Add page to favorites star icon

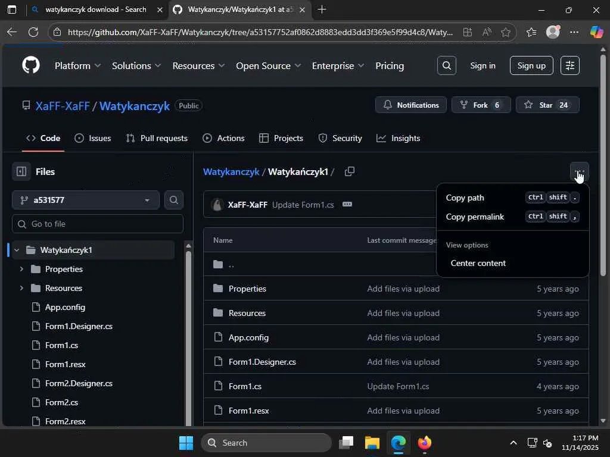505,32
